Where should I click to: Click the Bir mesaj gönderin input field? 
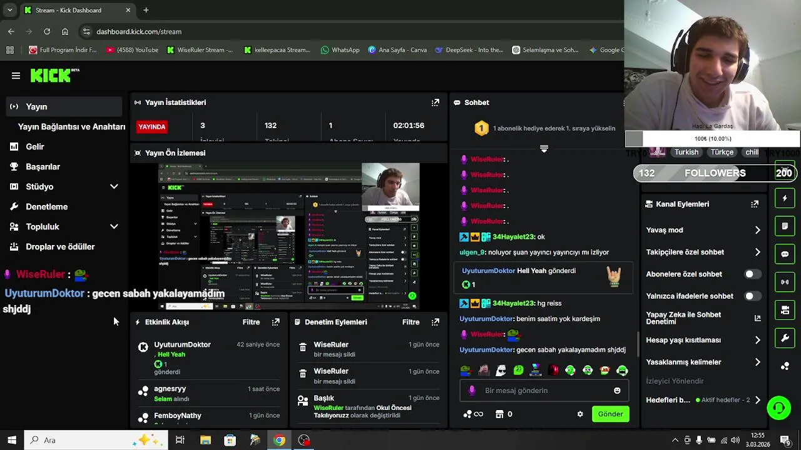pyautogui.click(x=546, y=391)
